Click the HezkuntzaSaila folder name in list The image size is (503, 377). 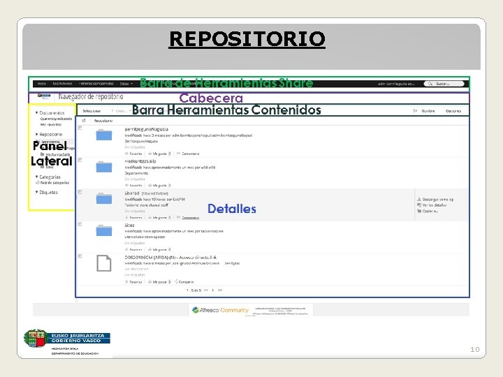click(140, 161)
